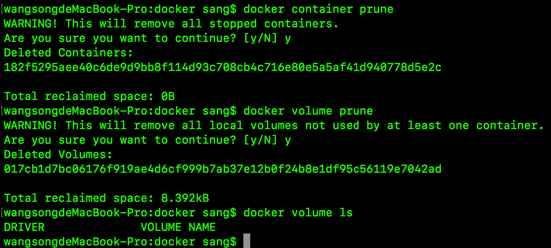This screenshot has width=551, height=248.
Task: Click the "Deleted Containers:" label
Action: (x=69, y=53)
